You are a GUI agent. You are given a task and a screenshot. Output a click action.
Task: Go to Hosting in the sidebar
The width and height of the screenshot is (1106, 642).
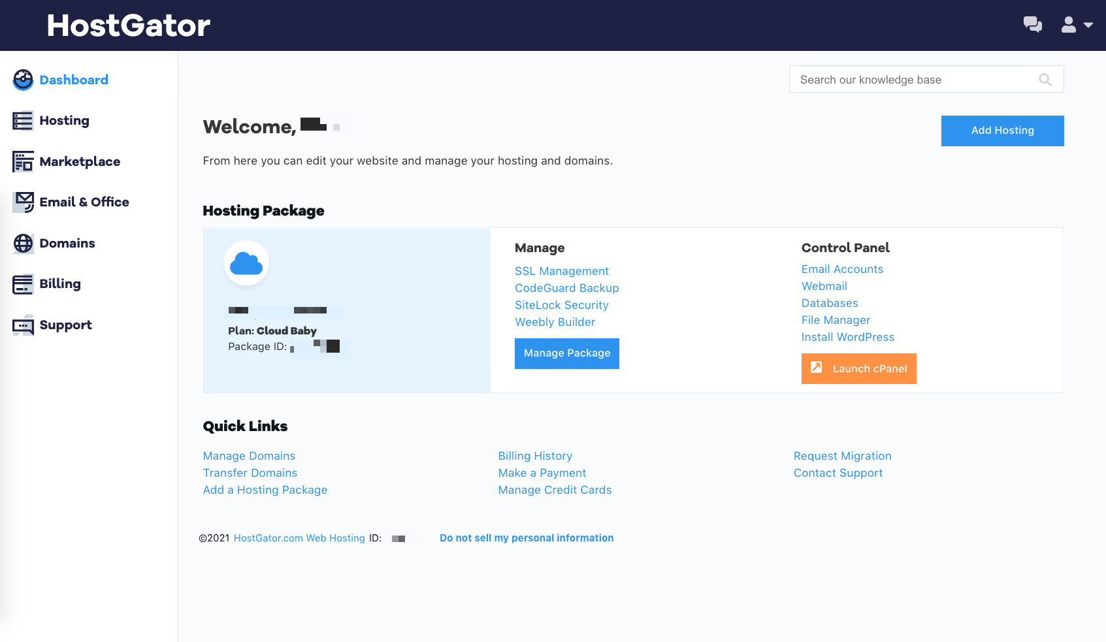(x=64, y=121)
